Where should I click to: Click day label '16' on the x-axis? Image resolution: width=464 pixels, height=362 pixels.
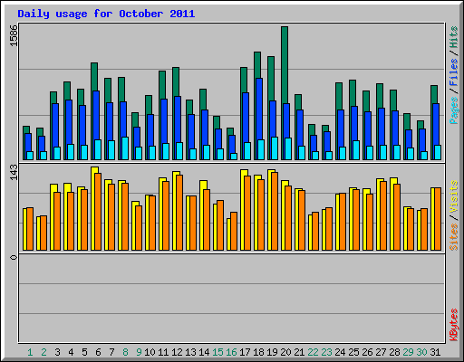pos(231,352)
